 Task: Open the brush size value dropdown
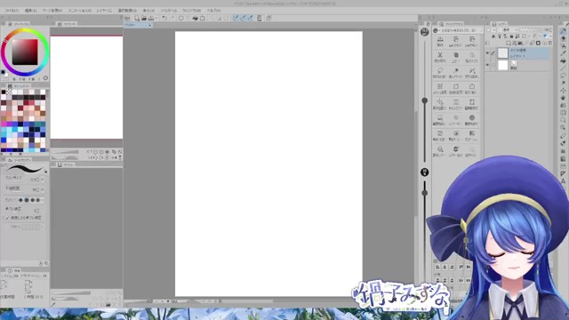click(x=43, y=180)
